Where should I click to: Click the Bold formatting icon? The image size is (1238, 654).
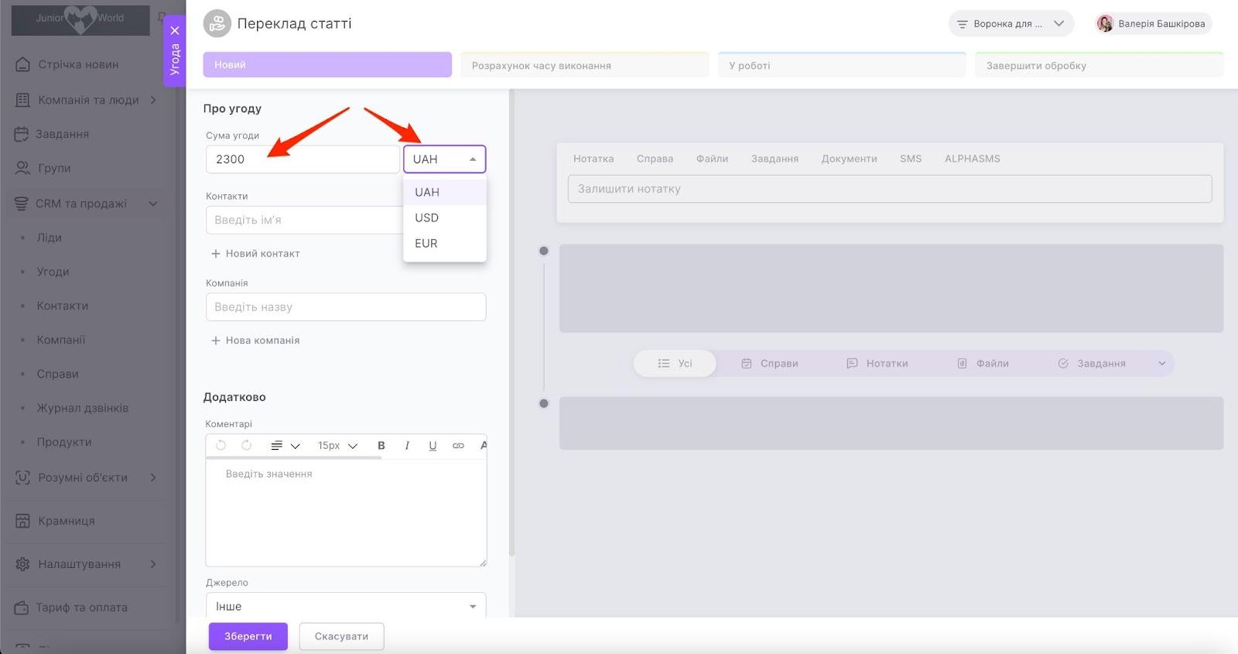(381, 446)
